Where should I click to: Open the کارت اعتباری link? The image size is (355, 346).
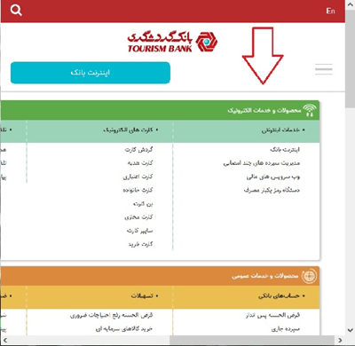[138, 177]
